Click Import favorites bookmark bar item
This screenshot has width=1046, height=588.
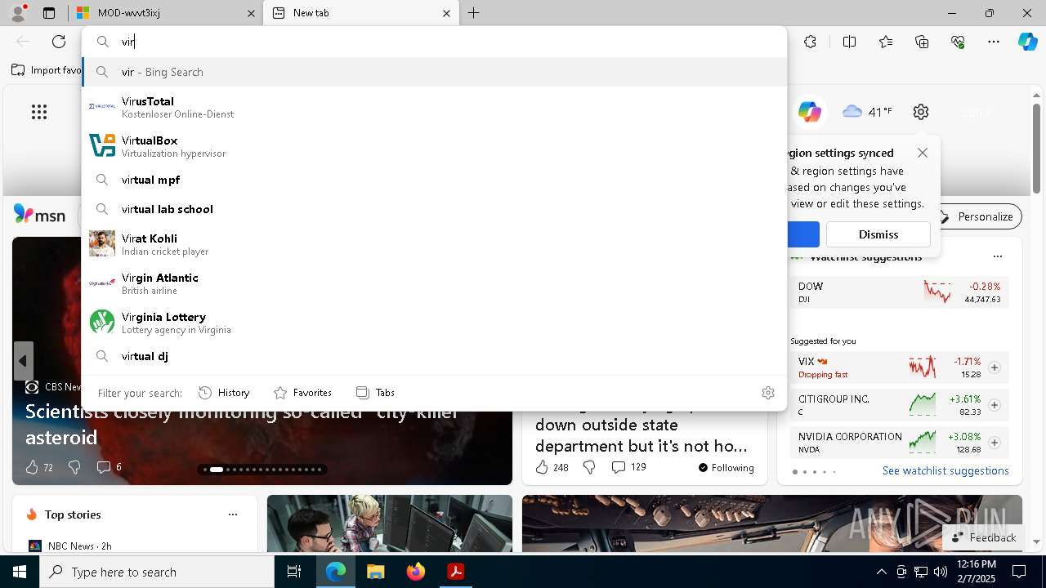coord(47,70)
